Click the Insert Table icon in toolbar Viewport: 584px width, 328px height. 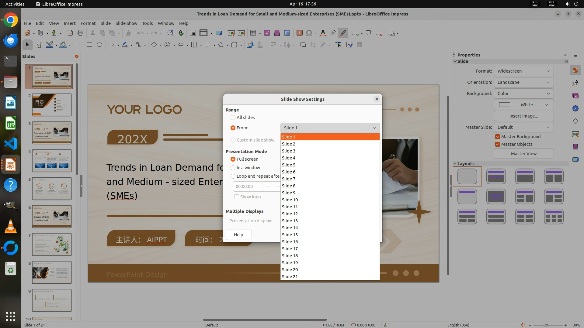[253, 33]
